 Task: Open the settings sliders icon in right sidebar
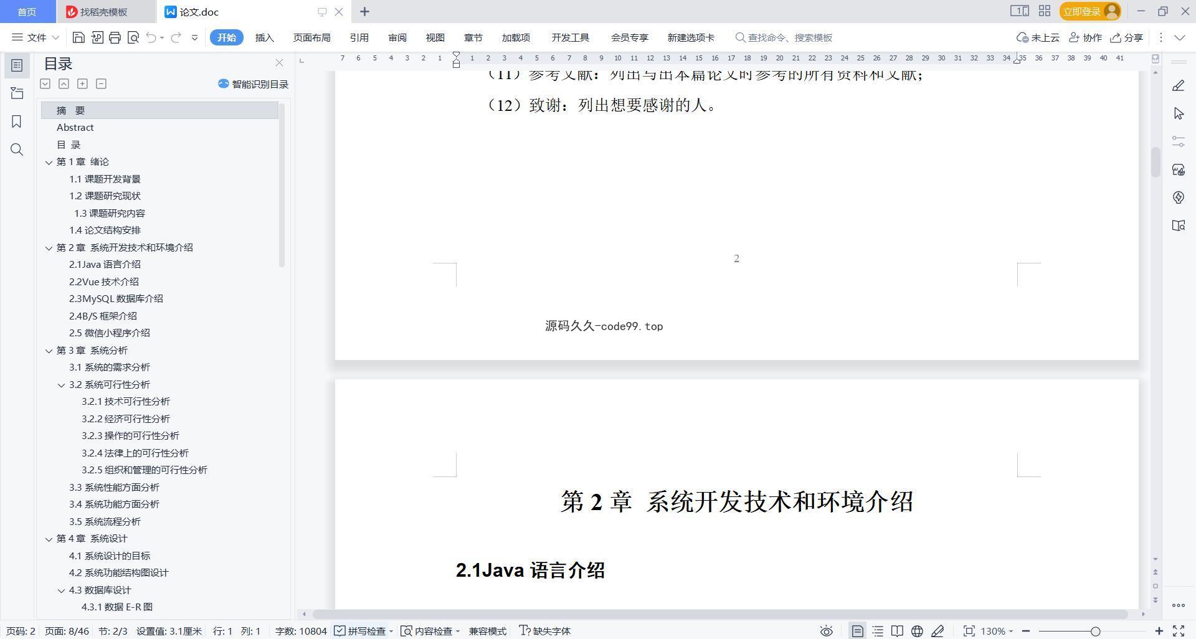pyautogui.click(x=1178, y=141)
